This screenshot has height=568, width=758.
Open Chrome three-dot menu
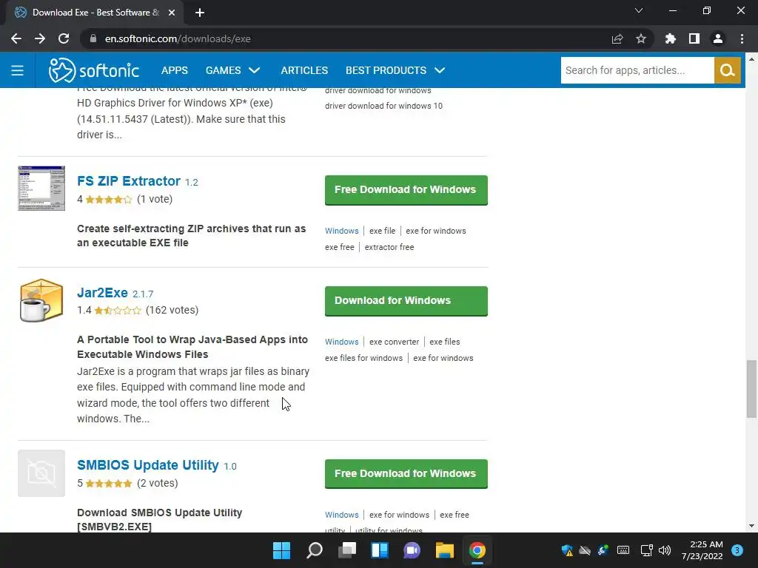click(742, 38)
